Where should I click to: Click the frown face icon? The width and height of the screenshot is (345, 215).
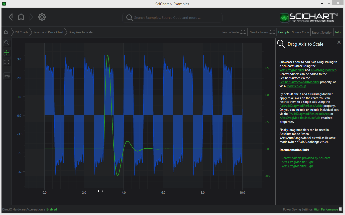point(272,32)
